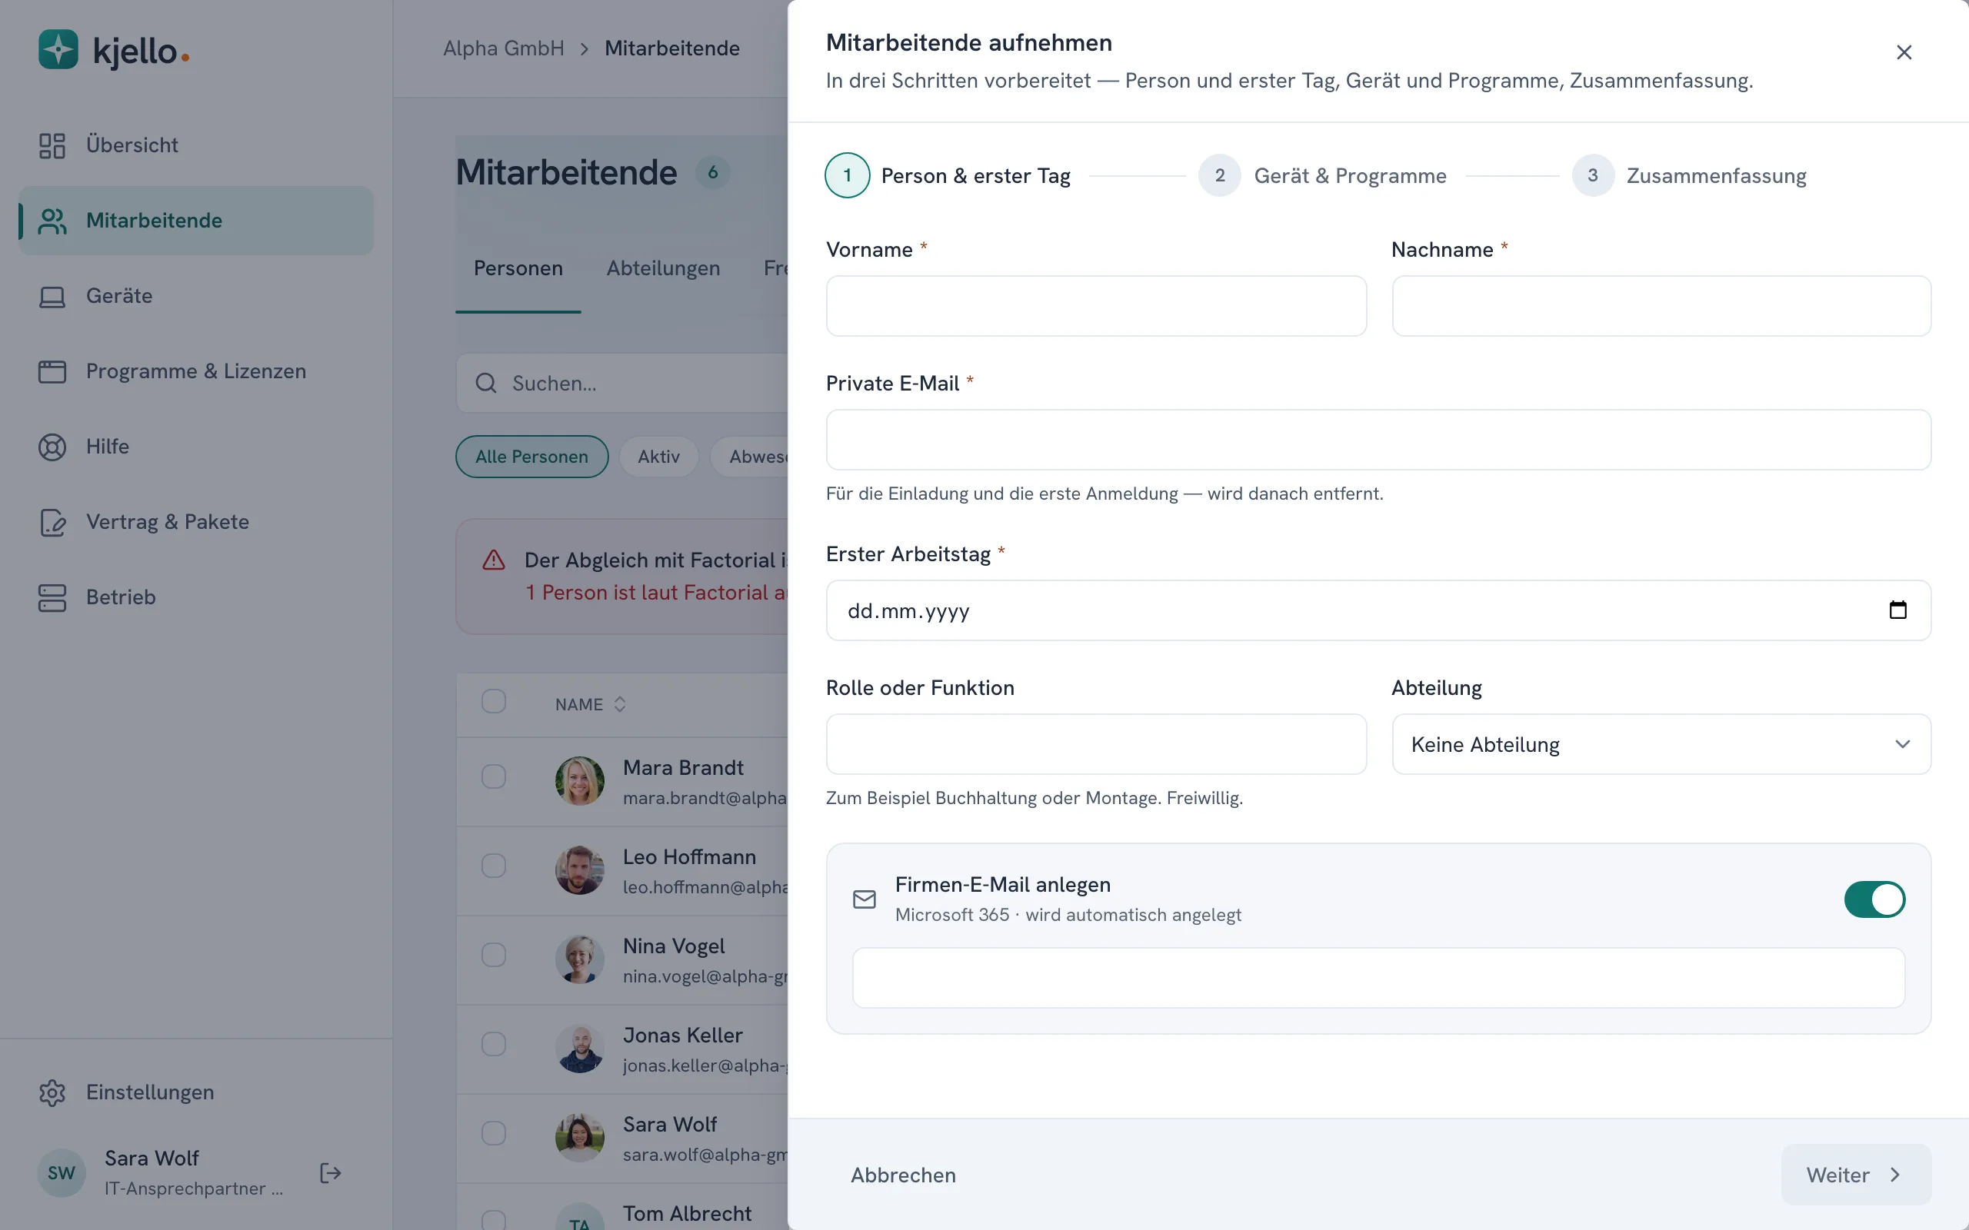Jump to step 3 Zusammenfassung
Screen dimensions: 1969x1230
click(x=1689, y=176)
